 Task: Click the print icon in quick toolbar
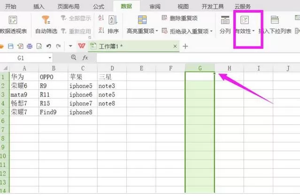pos(30,46)
